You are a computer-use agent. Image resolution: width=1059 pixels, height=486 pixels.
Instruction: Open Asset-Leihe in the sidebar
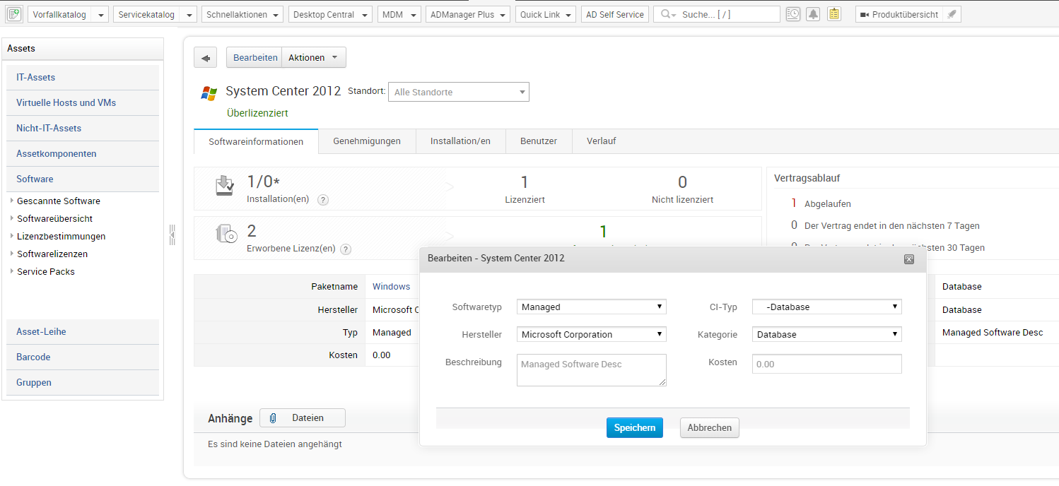83,331
